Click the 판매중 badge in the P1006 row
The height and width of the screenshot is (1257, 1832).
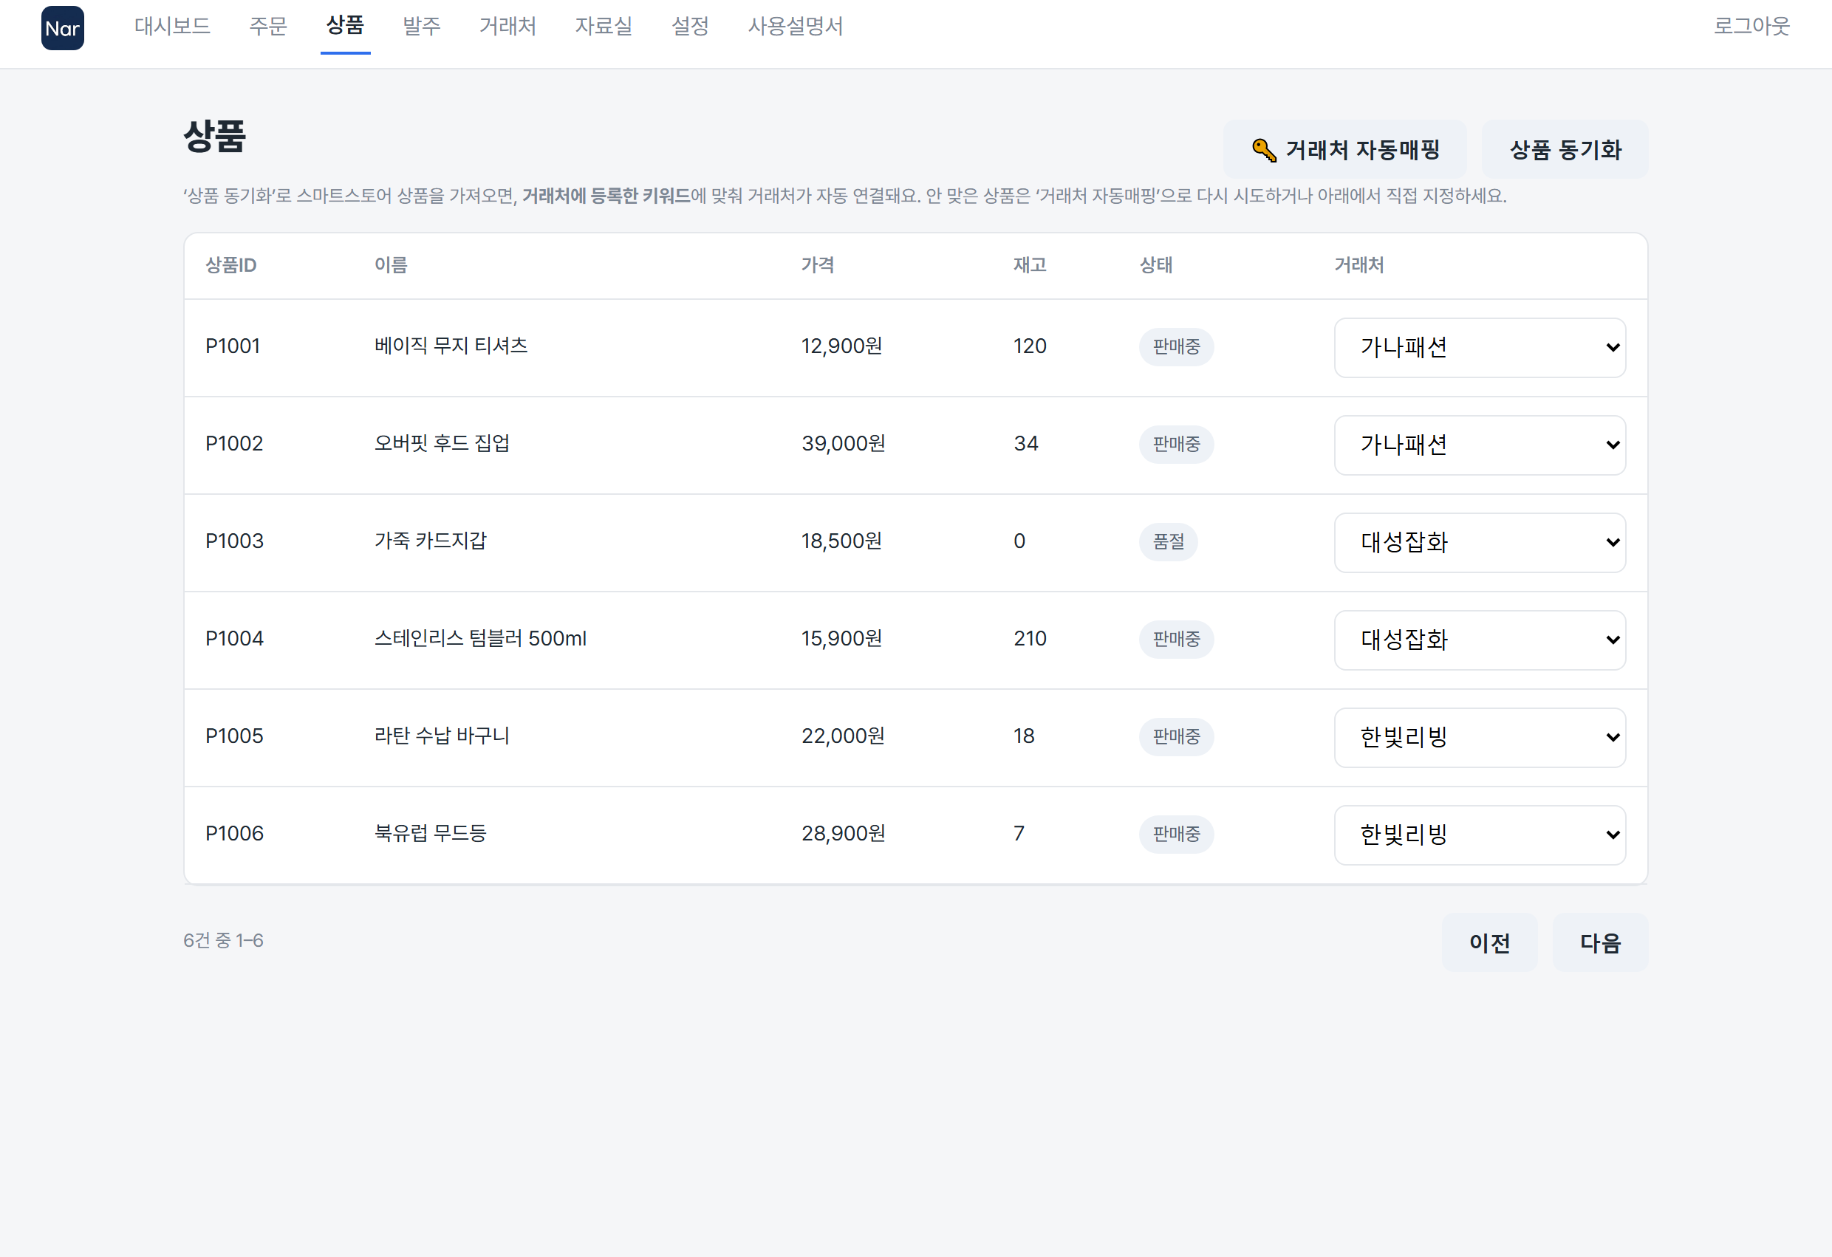(x=1176, y=834)
